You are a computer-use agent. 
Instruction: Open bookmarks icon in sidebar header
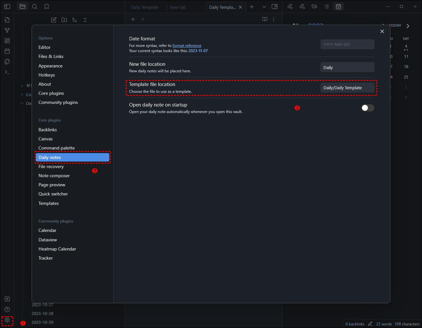click(x=47, y=7)
